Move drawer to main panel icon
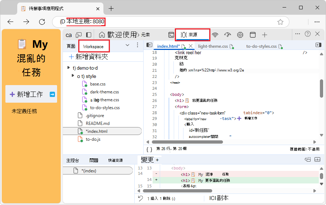 point(308,159)
